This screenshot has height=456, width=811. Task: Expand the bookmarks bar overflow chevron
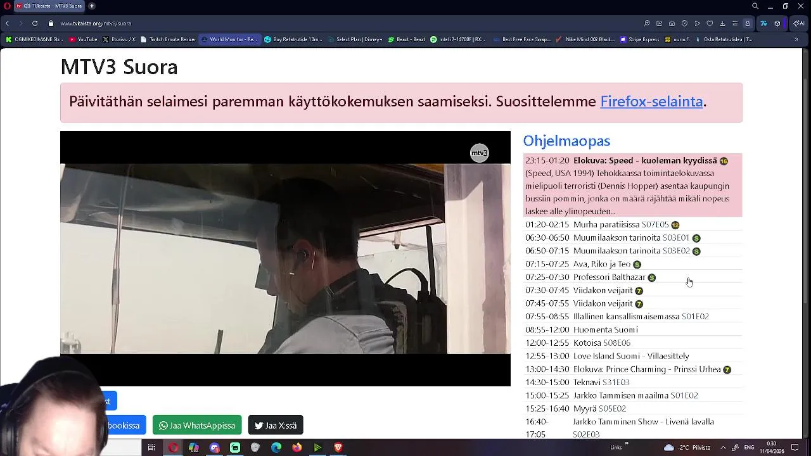(x=796, y=39)
